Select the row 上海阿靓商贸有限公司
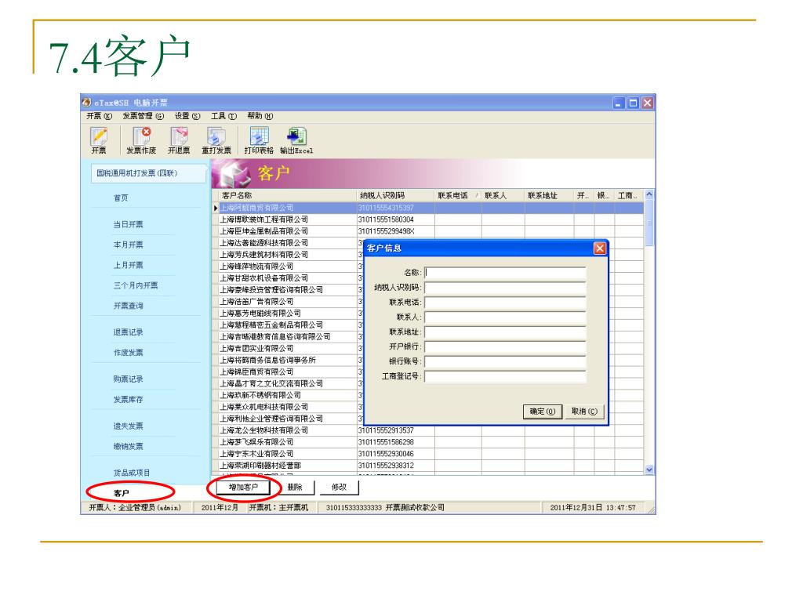Screen dimensions: 803x602 point(429,208)
